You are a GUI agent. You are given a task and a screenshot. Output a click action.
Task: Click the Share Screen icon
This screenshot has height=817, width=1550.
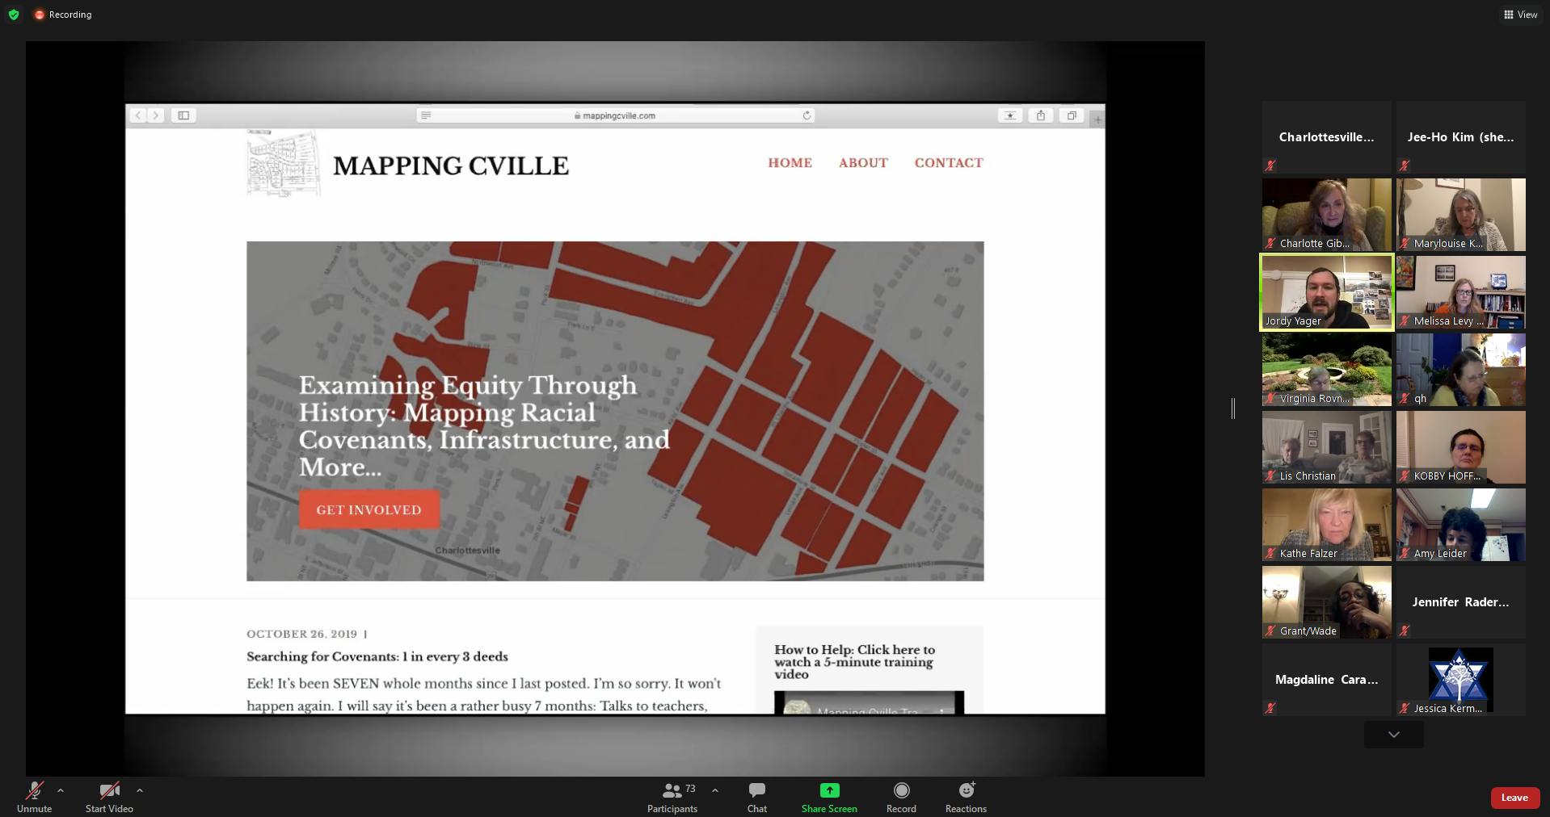(x=829, y=790)
